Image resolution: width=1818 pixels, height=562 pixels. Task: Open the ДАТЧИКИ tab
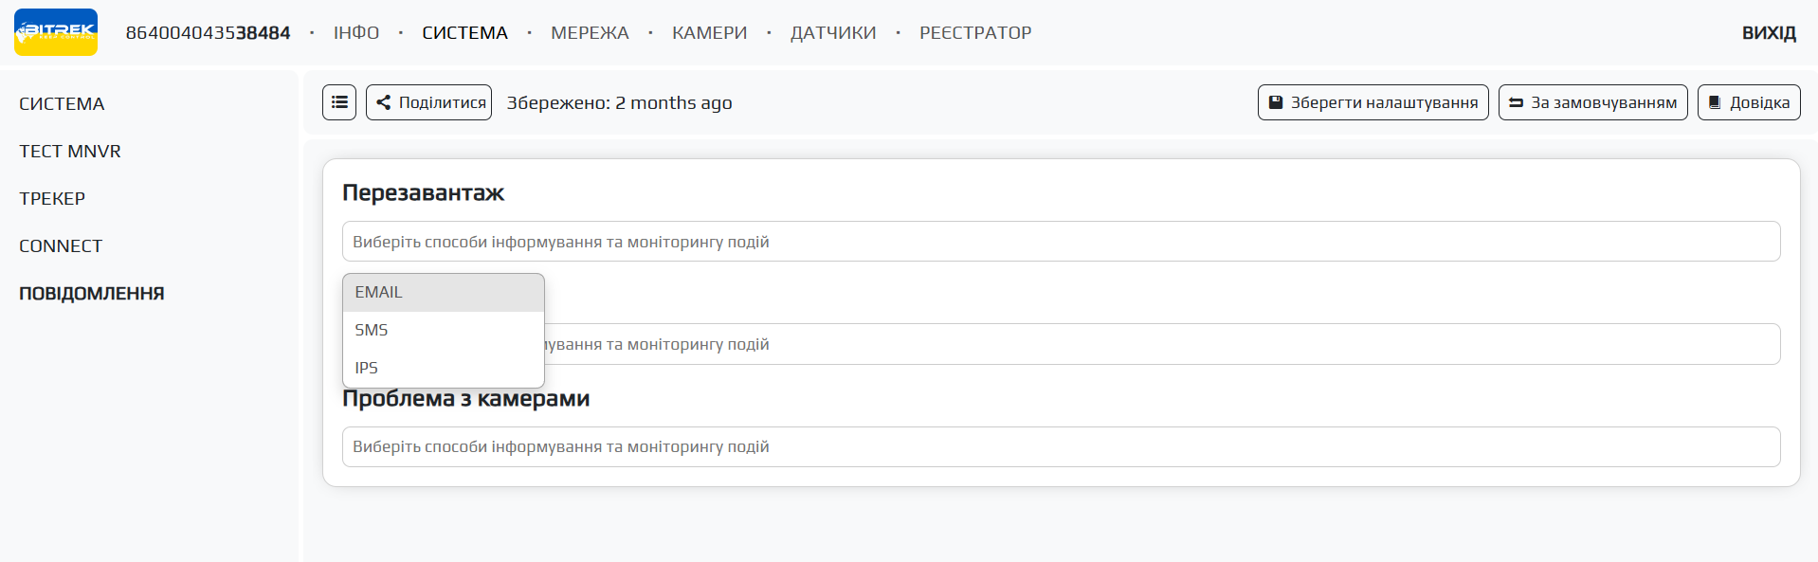[833, 33]
